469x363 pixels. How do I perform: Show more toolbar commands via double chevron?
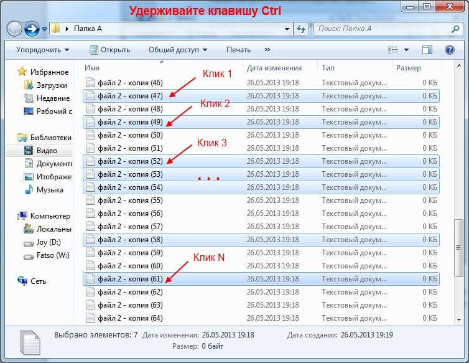point(267,50)
